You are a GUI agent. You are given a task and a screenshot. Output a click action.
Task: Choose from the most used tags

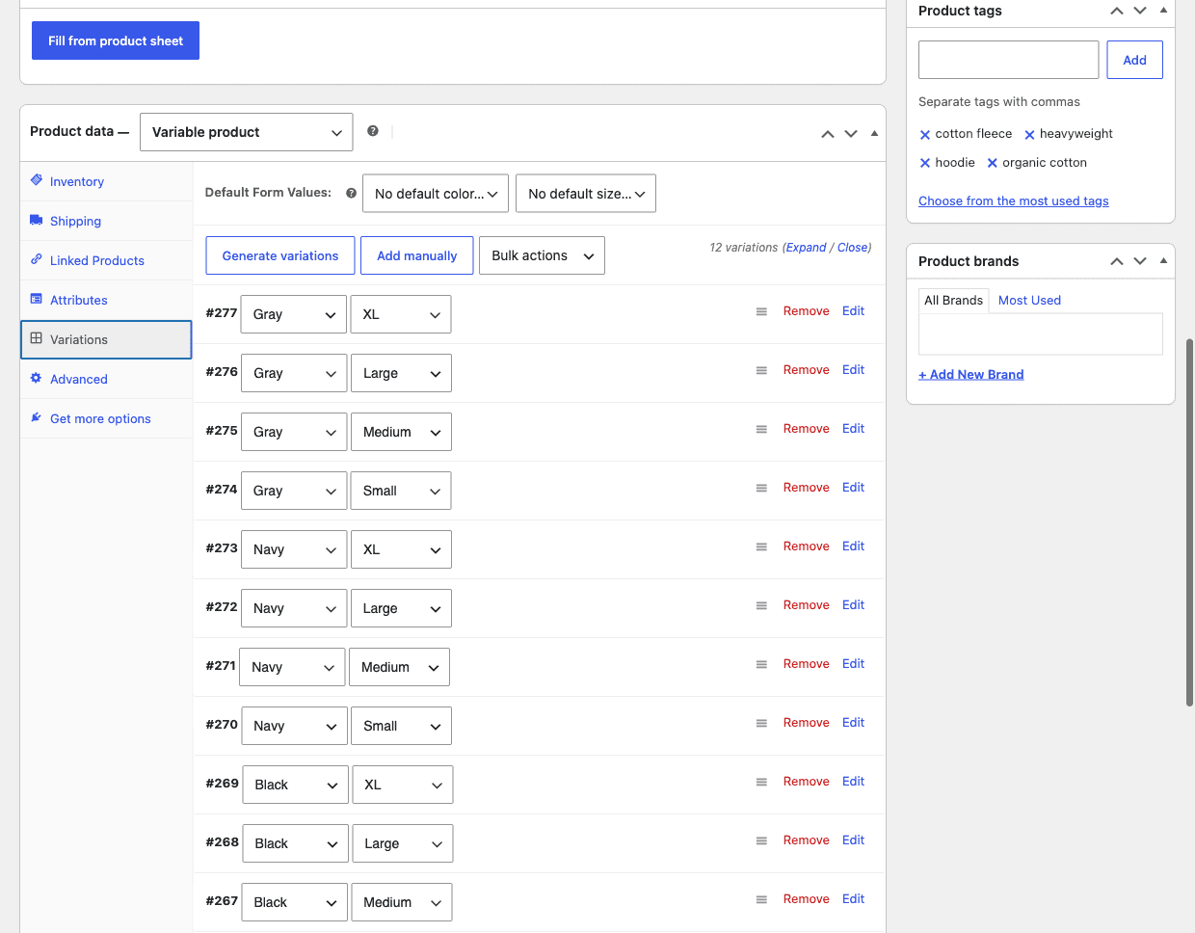[1013, 200]
